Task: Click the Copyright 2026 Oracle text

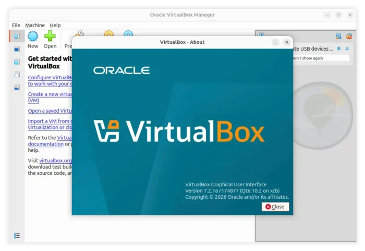Action: click(x=237, y=197)
